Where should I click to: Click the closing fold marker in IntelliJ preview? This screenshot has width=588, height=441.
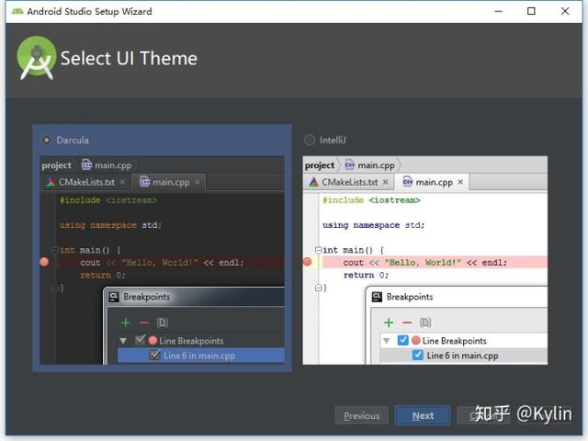(318, 288)
